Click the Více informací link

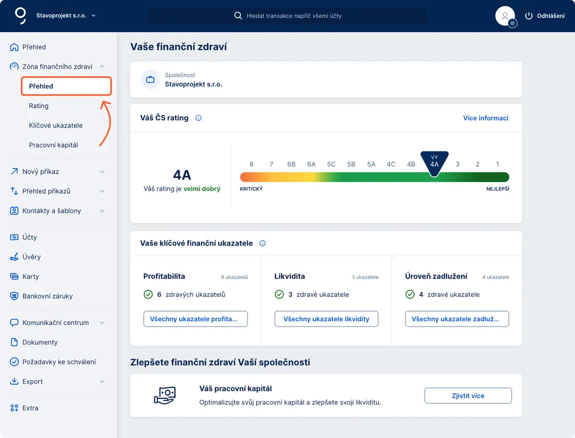486,118
